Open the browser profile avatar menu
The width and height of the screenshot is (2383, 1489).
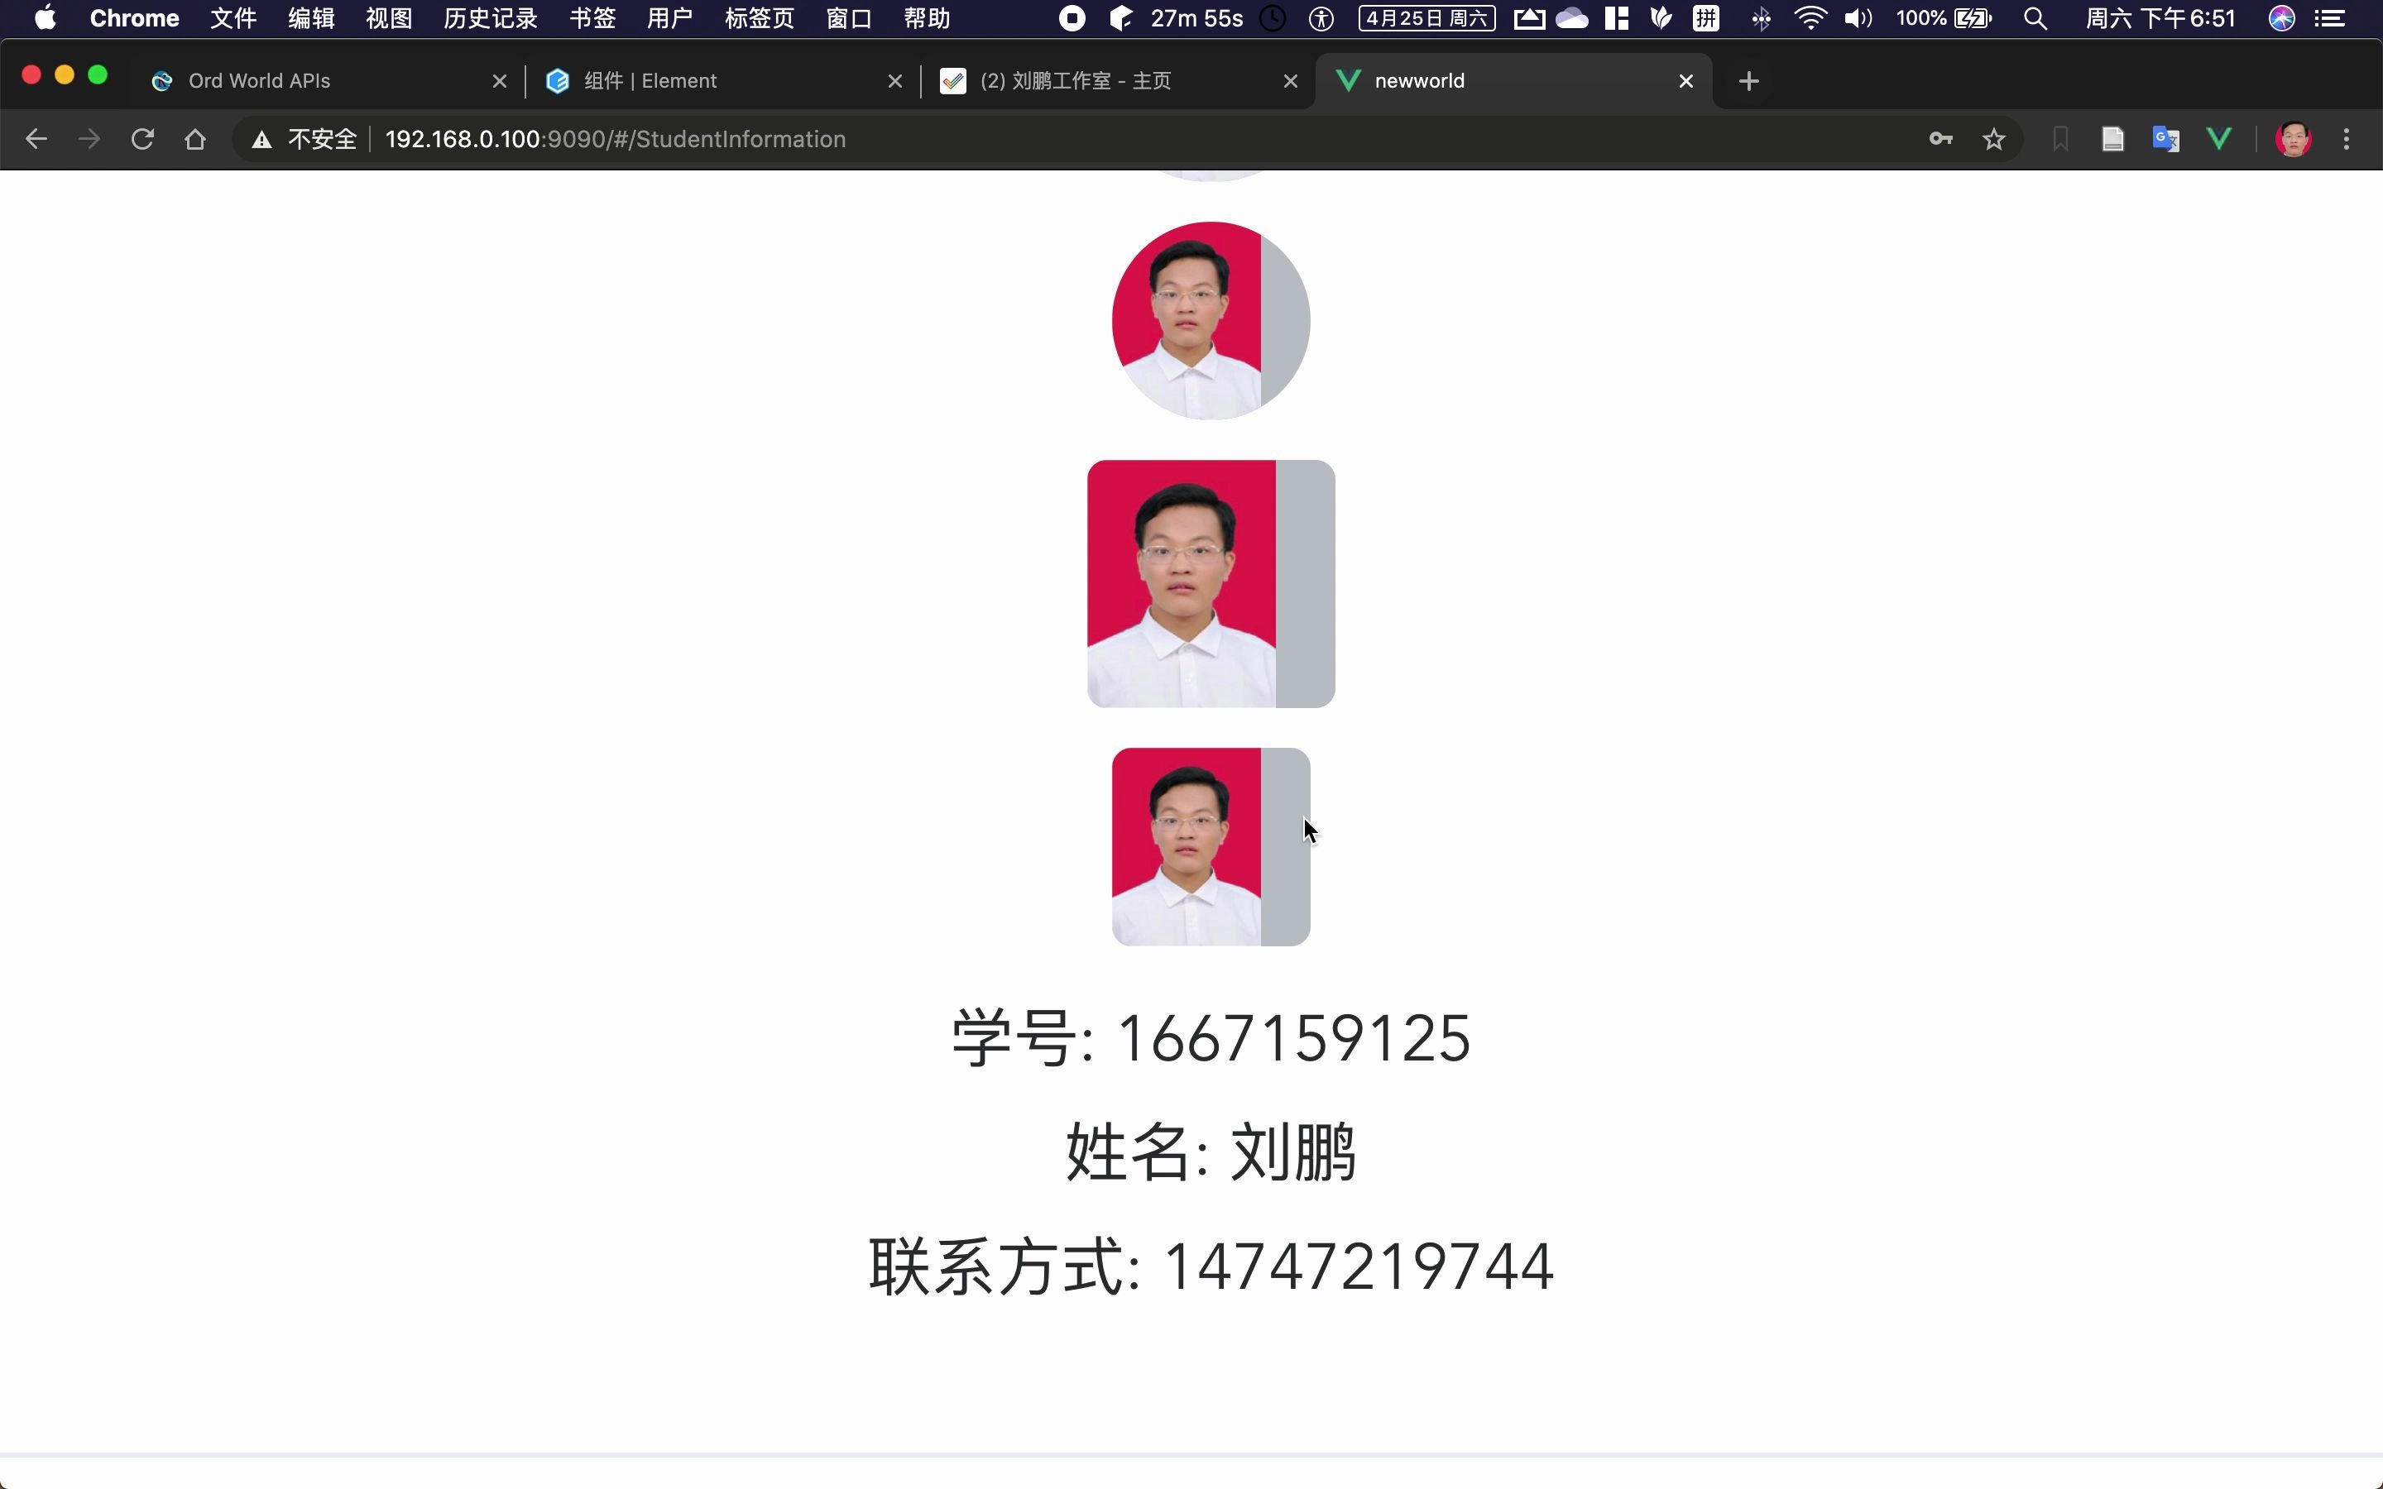pos(2294,139)
